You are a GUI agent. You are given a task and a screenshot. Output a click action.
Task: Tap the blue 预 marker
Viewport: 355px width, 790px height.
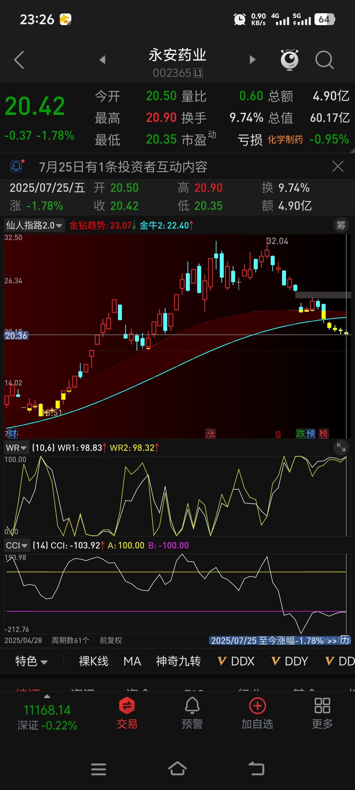[x=310, y=433]
